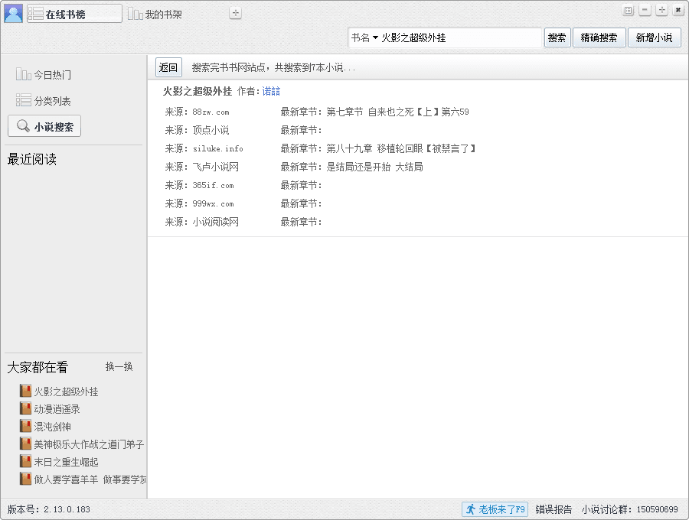Click the small plus tab button
Viewport: 689px width, 520px height.
coord(235,13)
